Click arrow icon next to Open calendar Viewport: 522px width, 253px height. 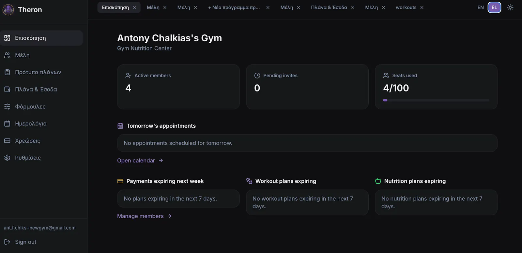point(161,161)
